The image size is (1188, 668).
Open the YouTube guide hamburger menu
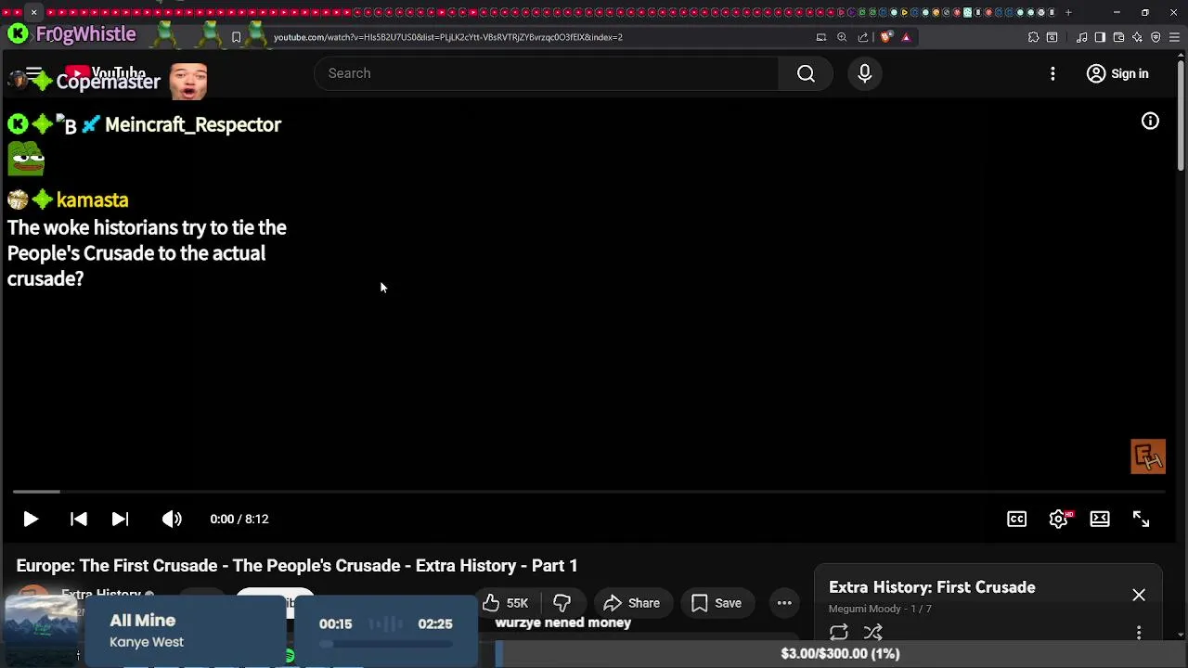pos(33,73)
